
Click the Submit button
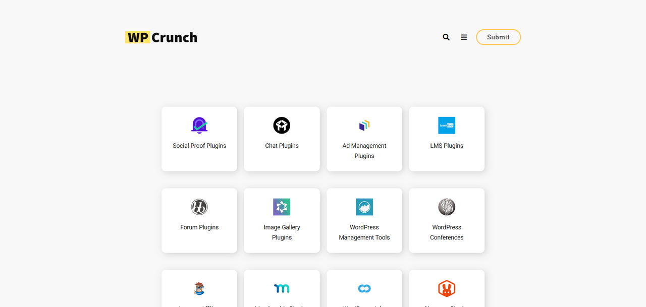(x=498, y=37)
